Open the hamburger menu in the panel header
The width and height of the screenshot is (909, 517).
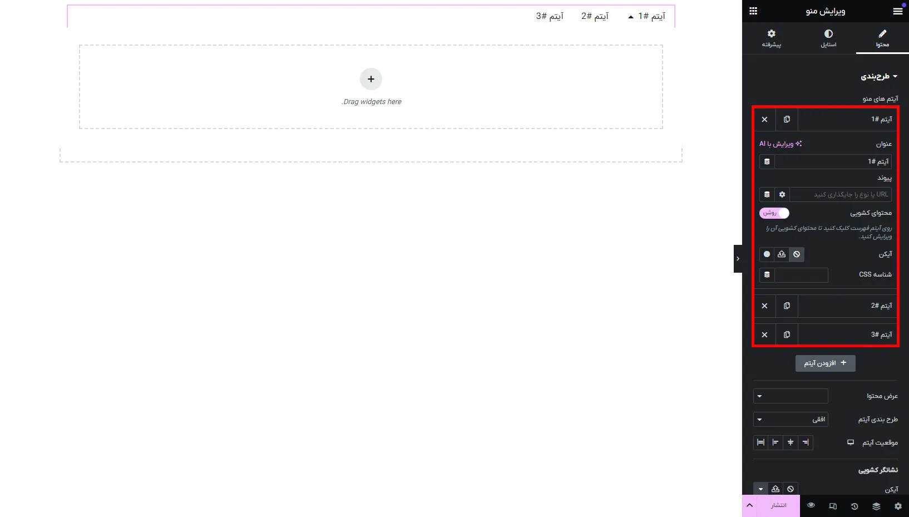pos(897,11)
